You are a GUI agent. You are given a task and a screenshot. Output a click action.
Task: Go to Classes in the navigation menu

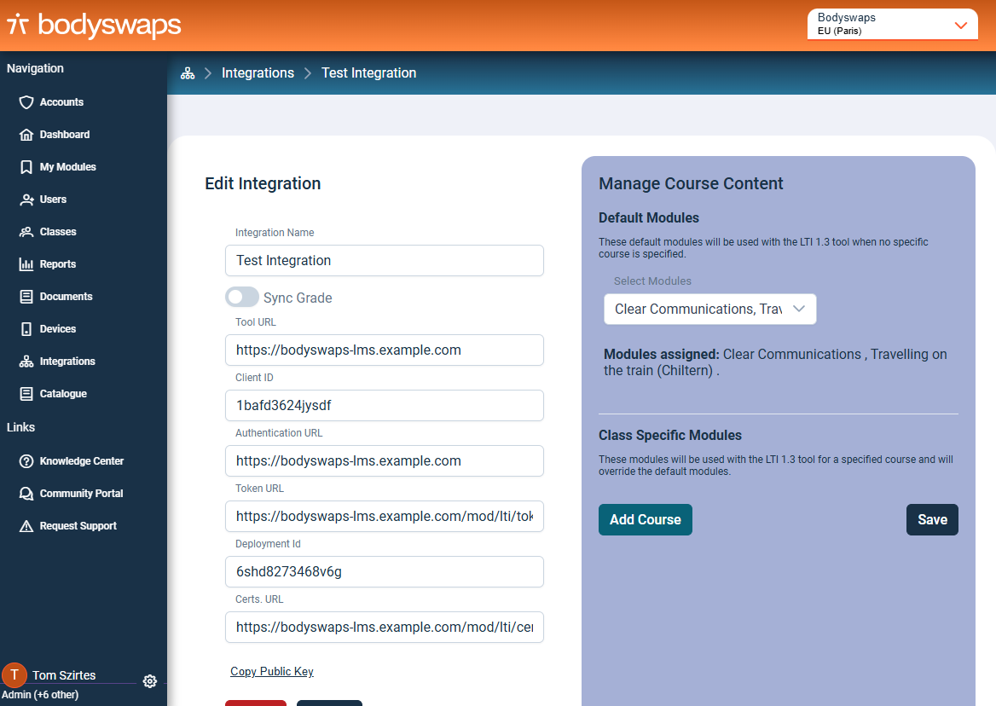(x=58, y=232)
